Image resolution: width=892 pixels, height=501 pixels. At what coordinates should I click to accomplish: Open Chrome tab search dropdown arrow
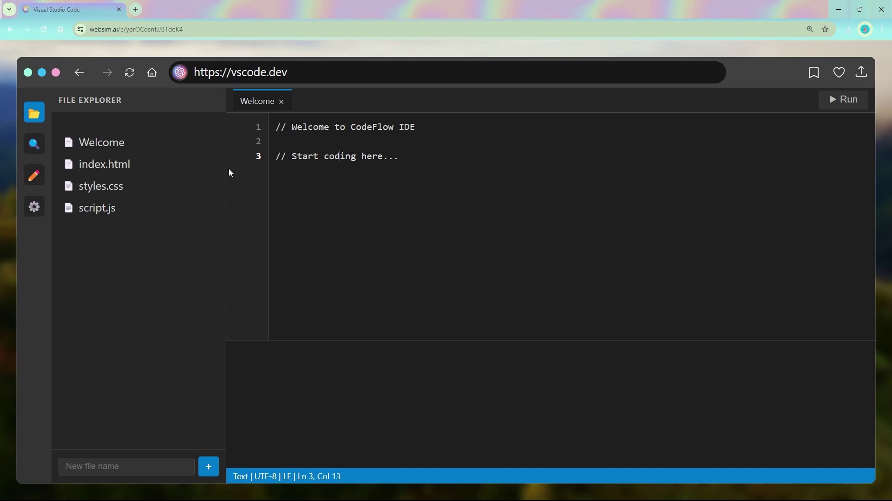click(x=9, y=9)
